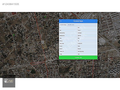
Task: Select the Parsel row with value 12
Action: 78,41
